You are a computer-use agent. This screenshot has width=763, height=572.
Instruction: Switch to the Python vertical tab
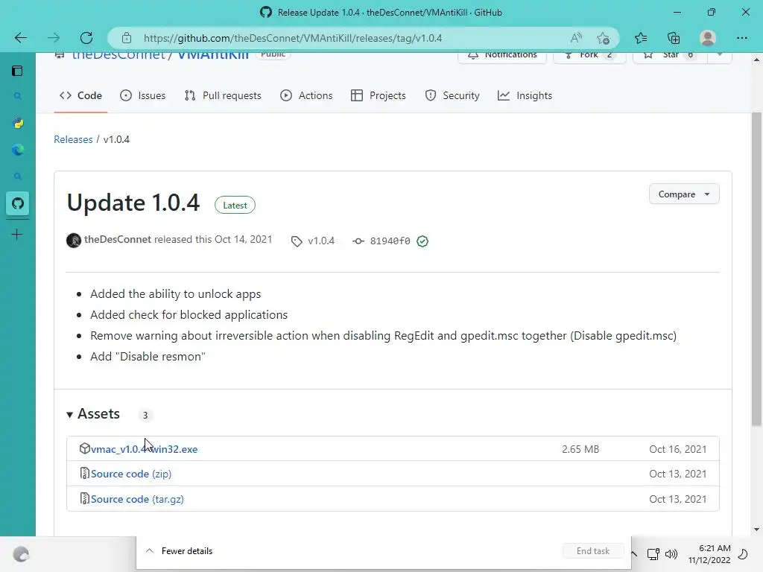tap(18, 123)
